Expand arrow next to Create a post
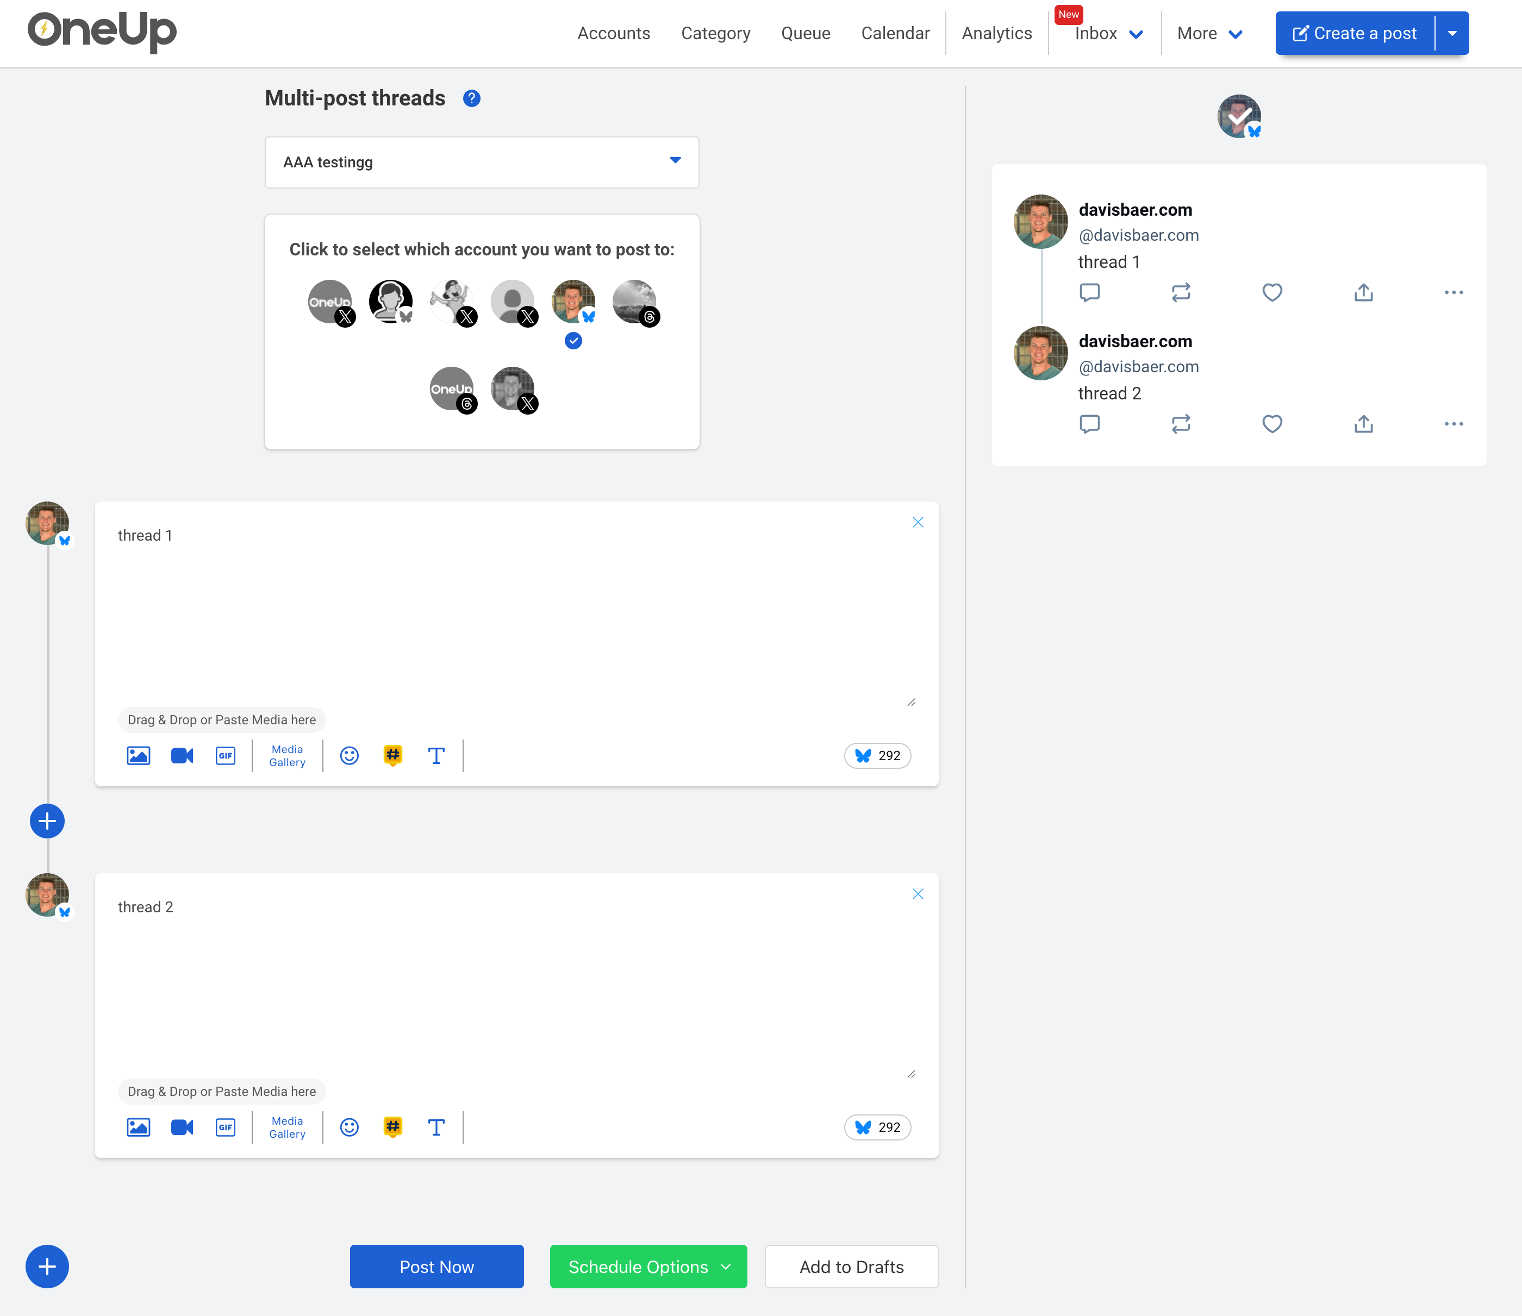 click(1452, 33)
